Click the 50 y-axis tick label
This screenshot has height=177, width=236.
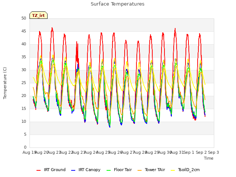[24, 18]
